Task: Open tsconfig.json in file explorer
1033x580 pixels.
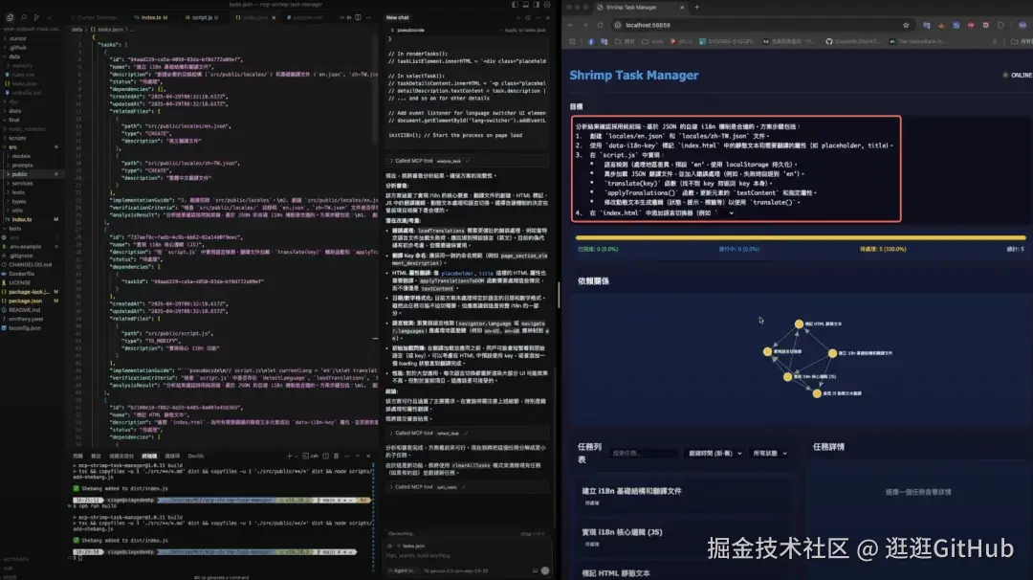Action: [26, 327]
